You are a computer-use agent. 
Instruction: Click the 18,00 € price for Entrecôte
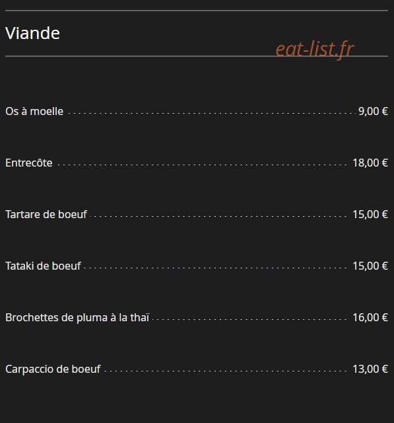[370, 163]
